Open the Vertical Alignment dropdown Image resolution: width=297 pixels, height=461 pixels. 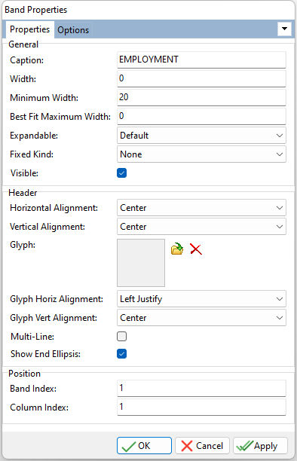coord(201,227)
